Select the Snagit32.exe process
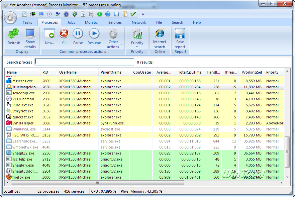 (x=144, y=153)
